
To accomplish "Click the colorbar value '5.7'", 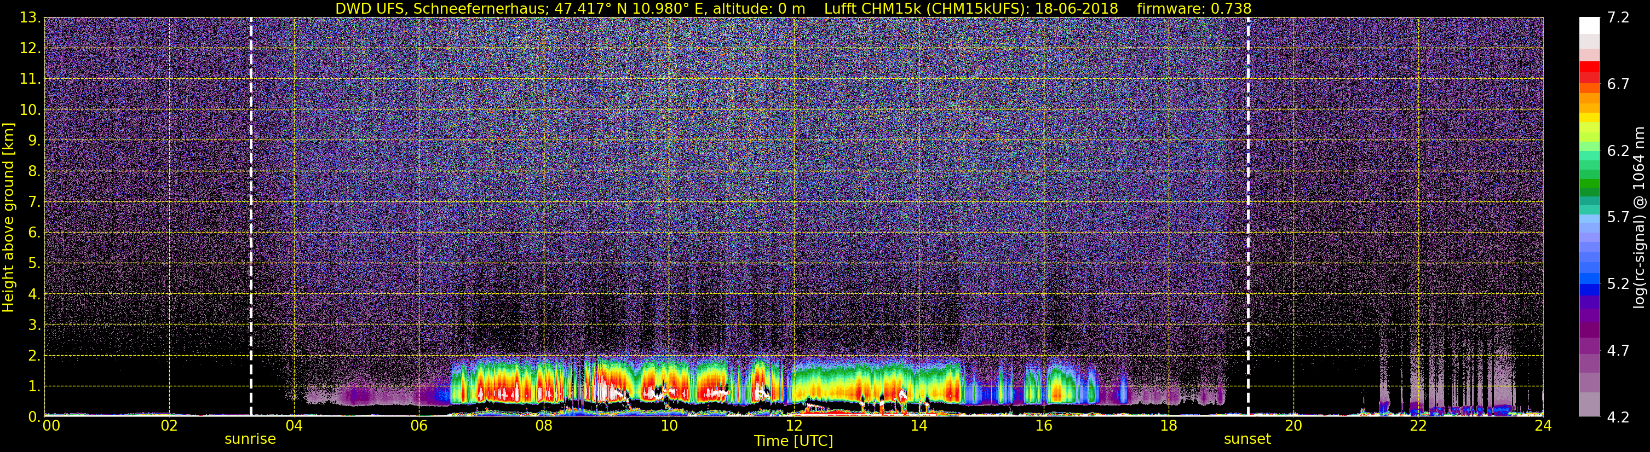I will tap(1618, 218).
